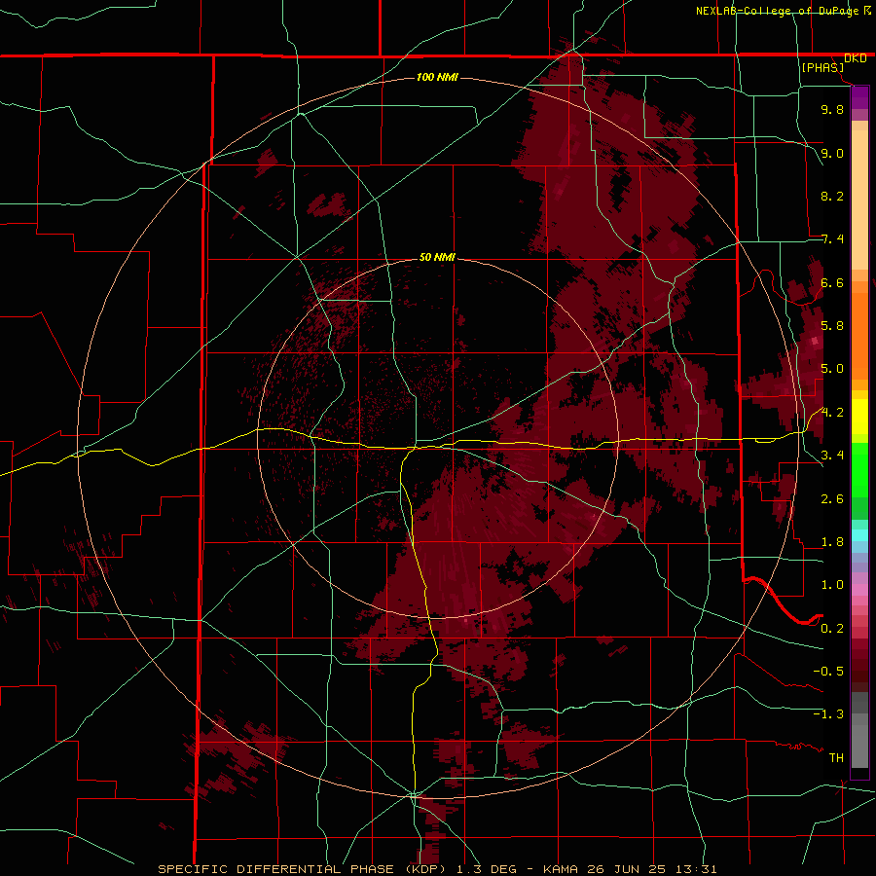
Task: Pick the pink segment of the color bar
Action: [859, 590]
